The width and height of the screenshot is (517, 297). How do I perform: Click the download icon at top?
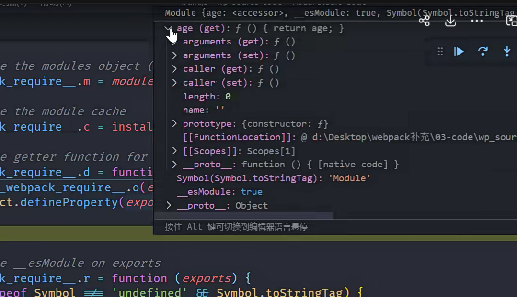tap(450, 21)
